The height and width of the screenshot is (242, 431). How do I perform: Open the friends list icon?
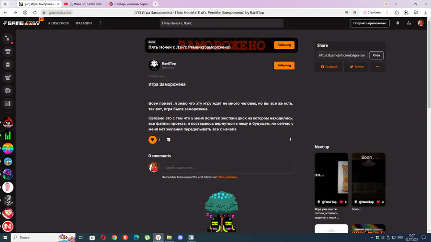[409, 23]
